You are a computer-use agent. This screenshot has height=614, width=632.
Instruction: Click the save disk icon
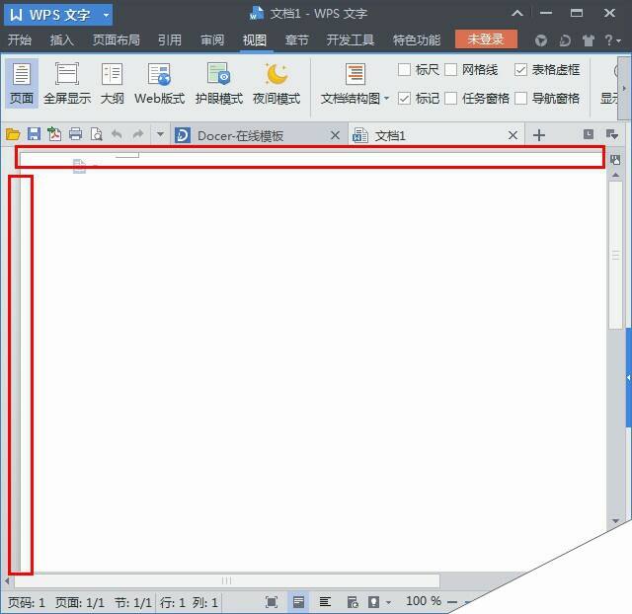34,134
